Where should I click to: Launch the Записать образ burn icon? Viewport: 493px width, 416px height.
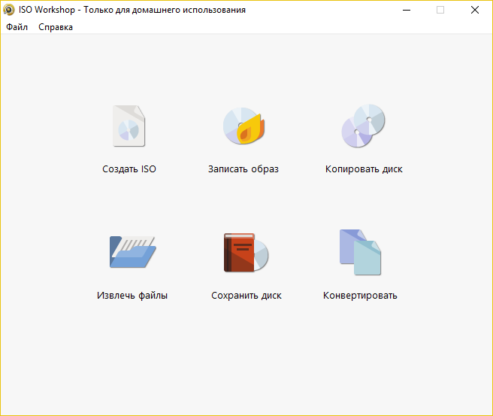coord(243,126)
